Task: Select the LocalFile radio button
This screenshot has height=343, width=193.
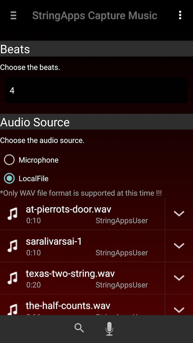Action: tap(9, 178)
